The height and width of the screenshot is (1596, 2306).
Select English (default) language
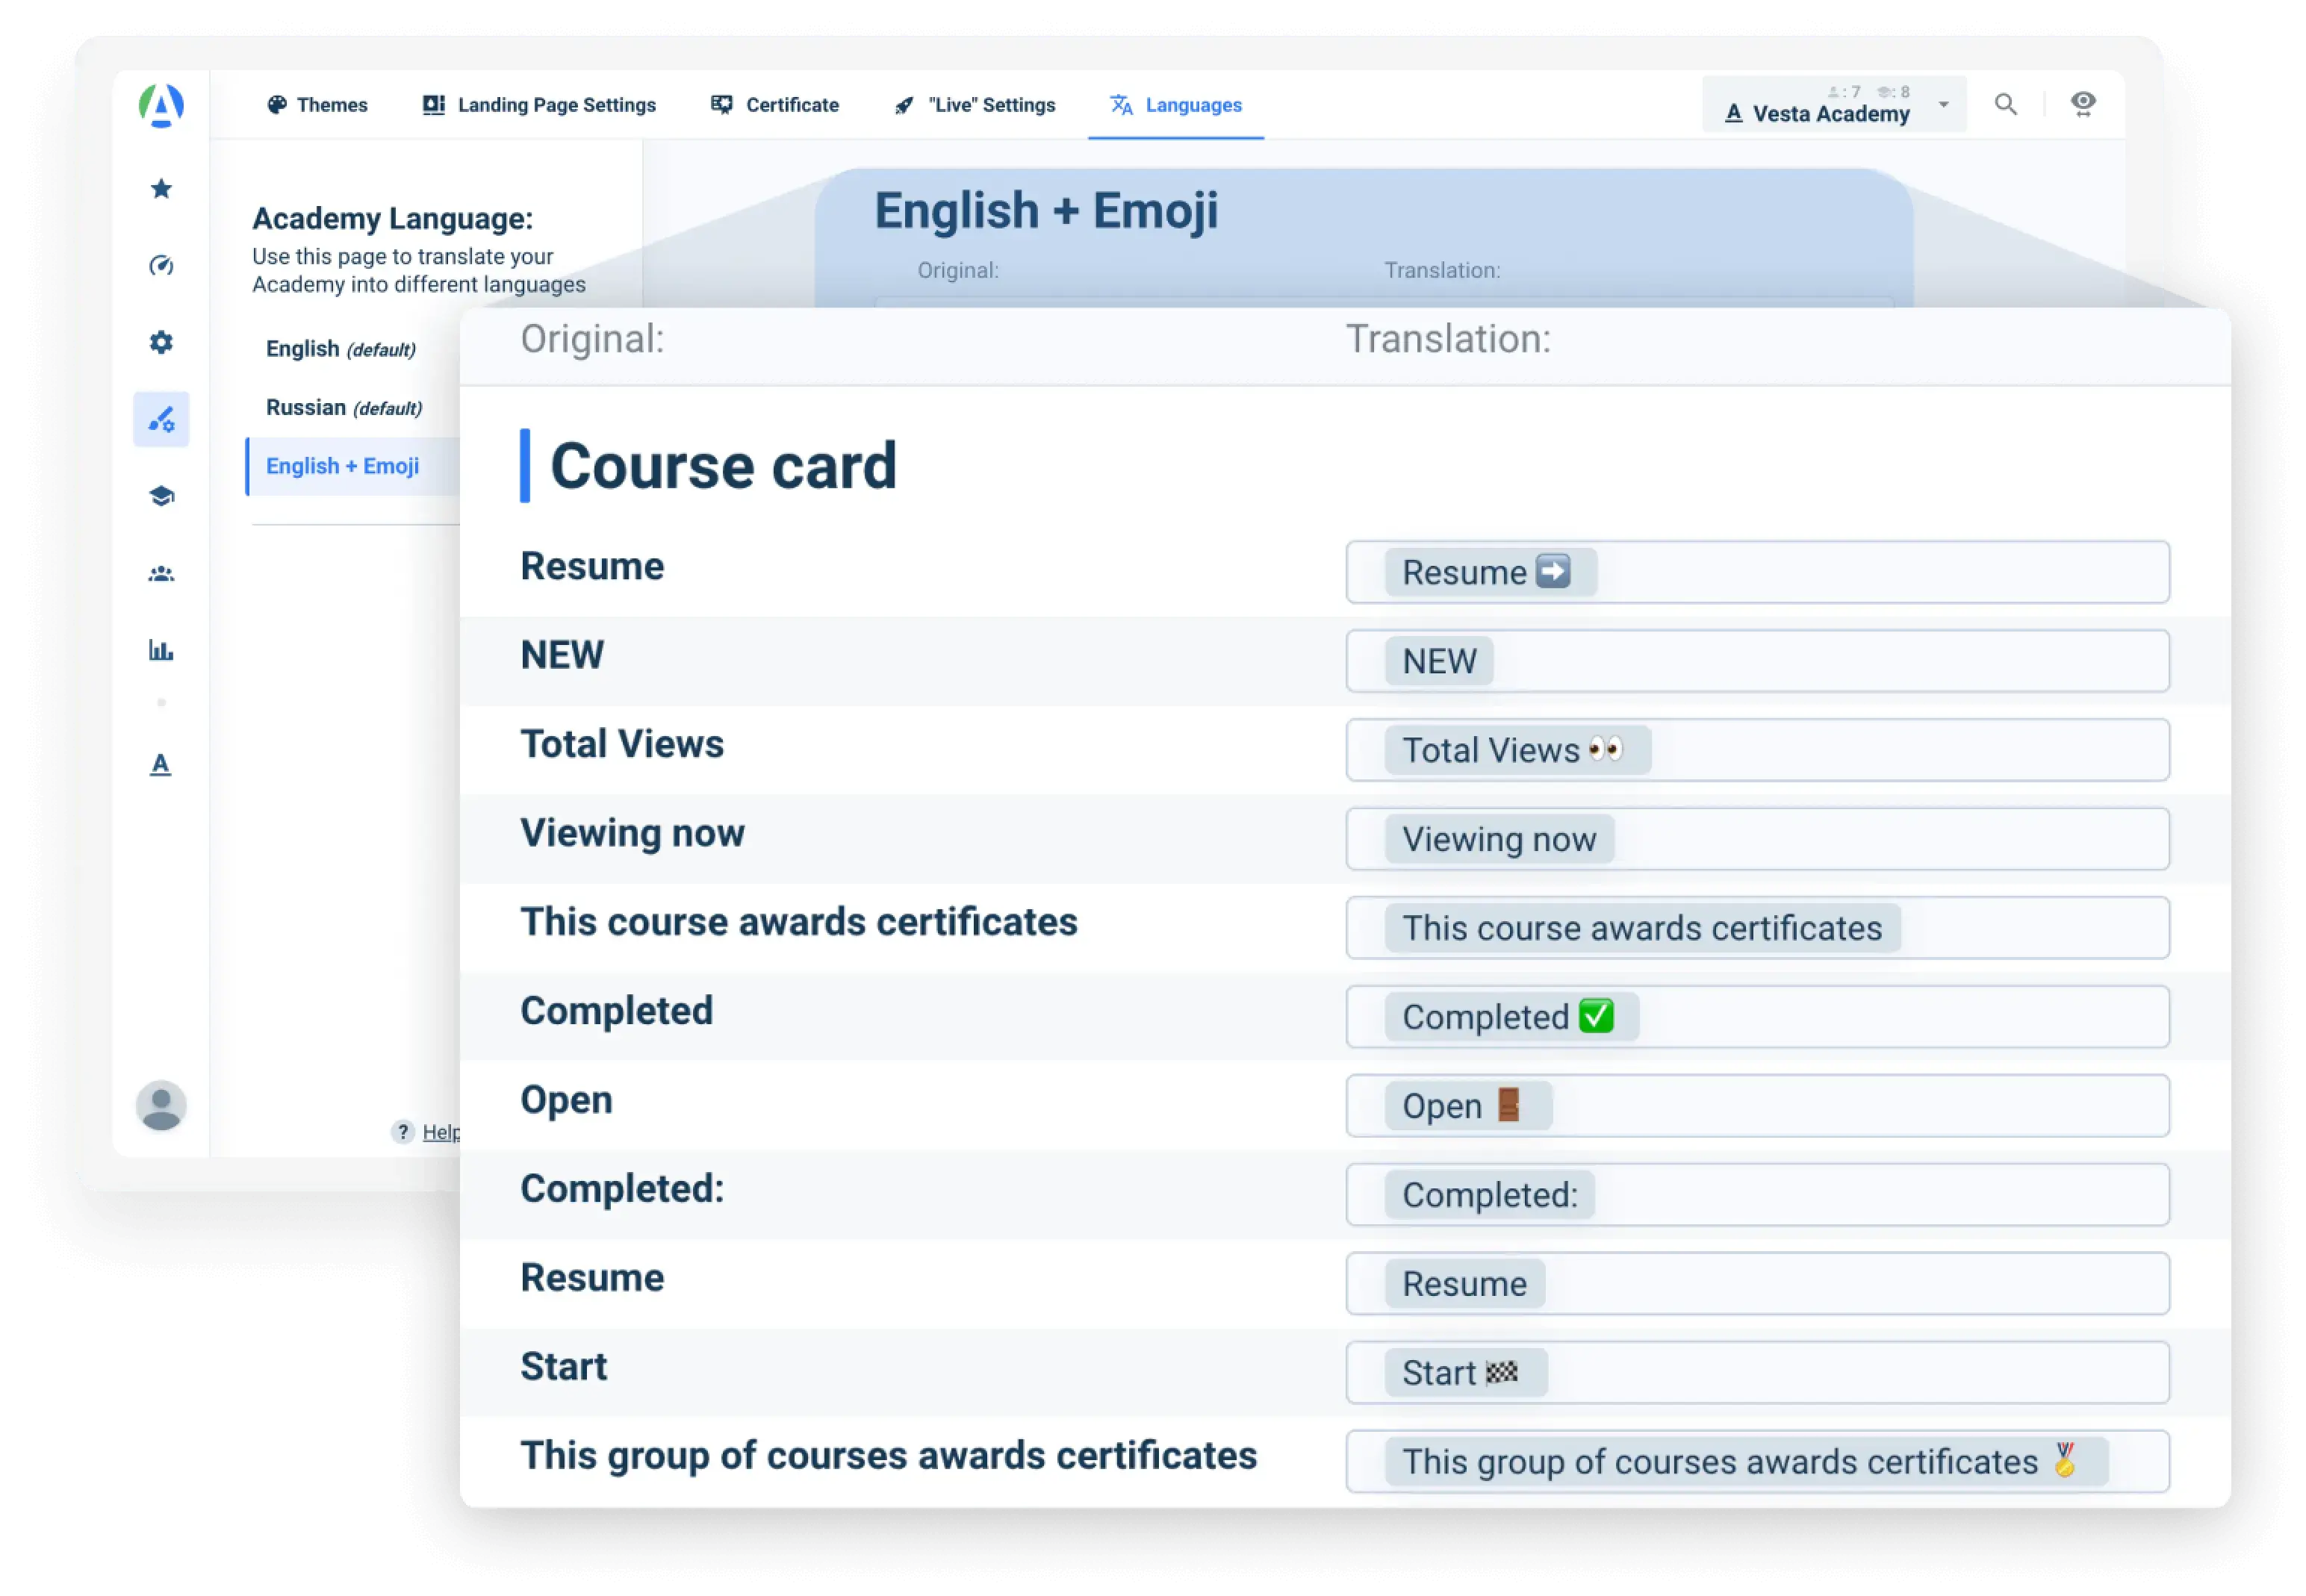click(340, 349)
